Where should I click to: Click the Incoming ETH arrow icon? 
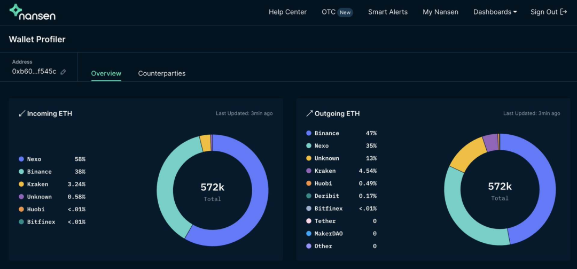click(22, 113)
